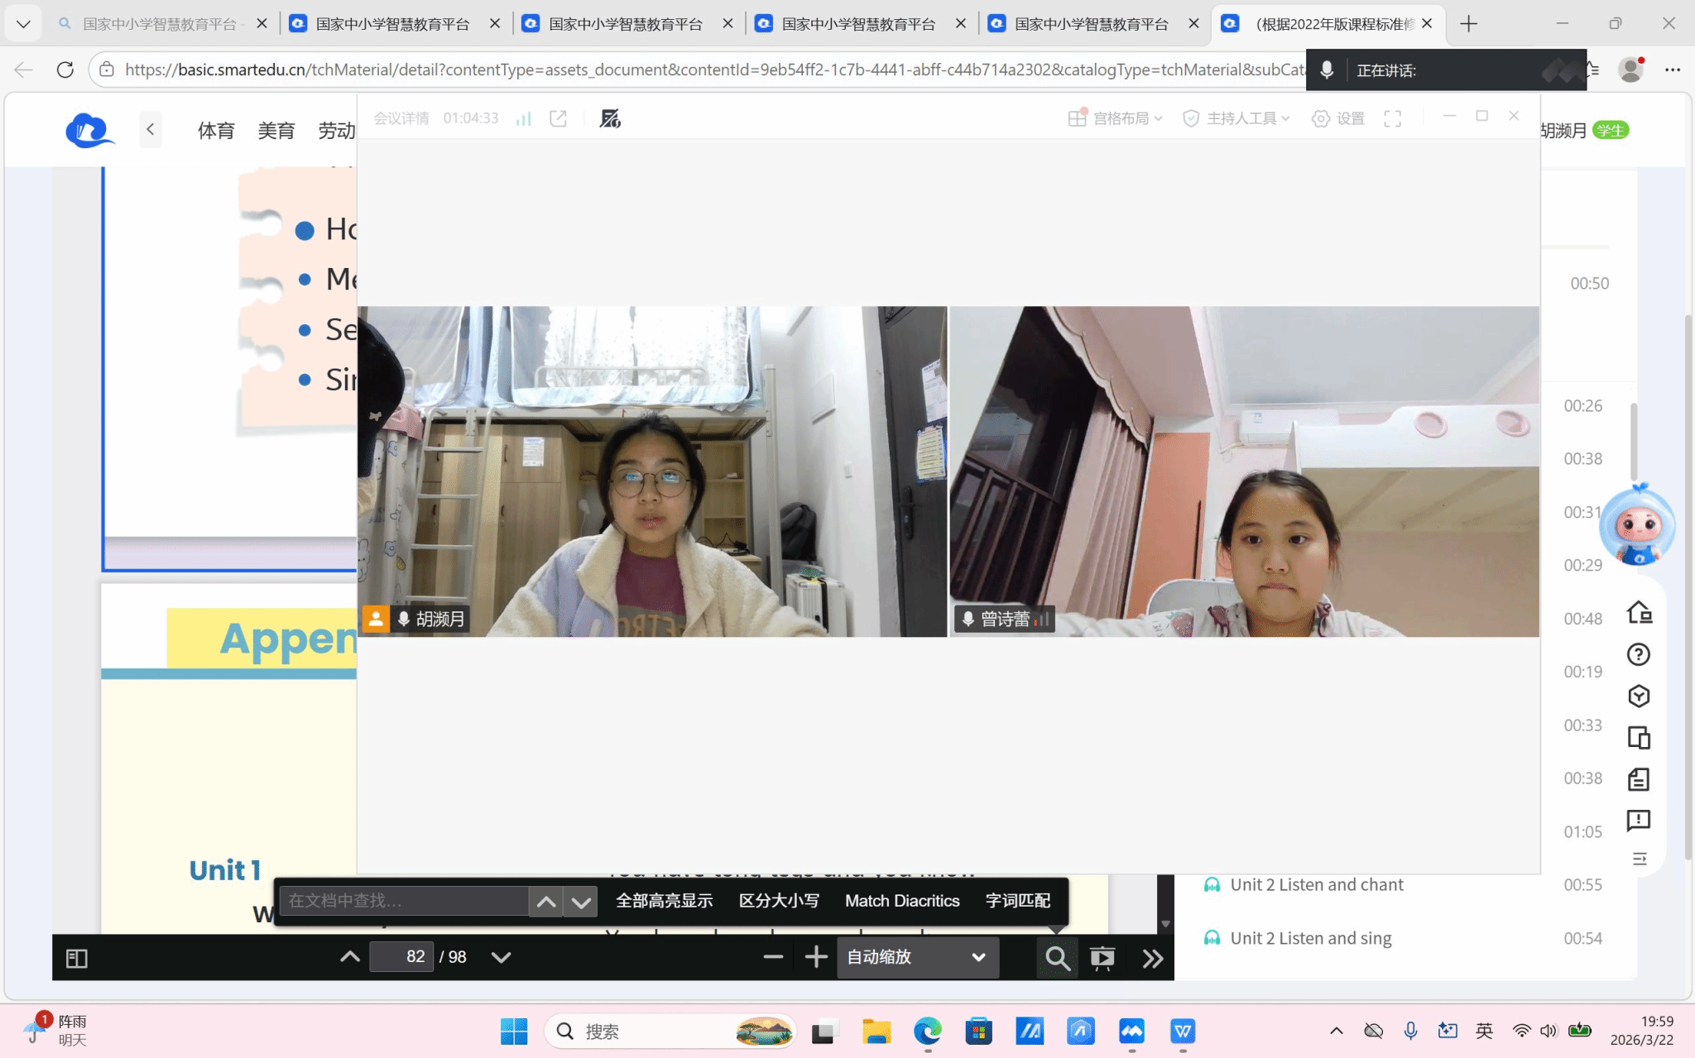Open the Windows Start menu
This screenshot has height=1058, width=1695.
pyautogui.click(x=514, y=1032)
